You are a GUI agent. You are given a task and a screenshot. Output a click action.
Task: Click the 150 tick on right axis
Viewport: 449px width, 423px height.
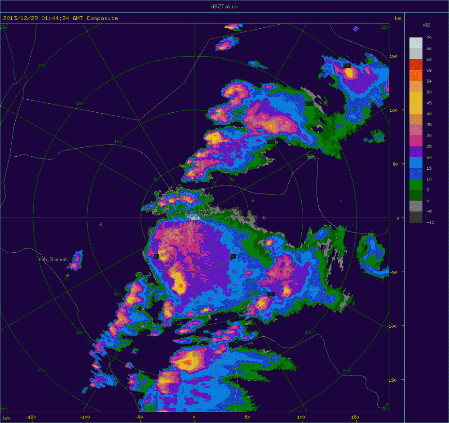click(394, 56)
